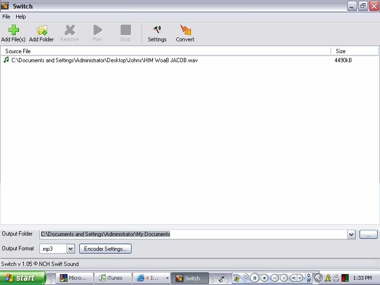Open the grouped Internet Explorer taskbar button
This screenshot has height=285, width=380.
point(151,278)
